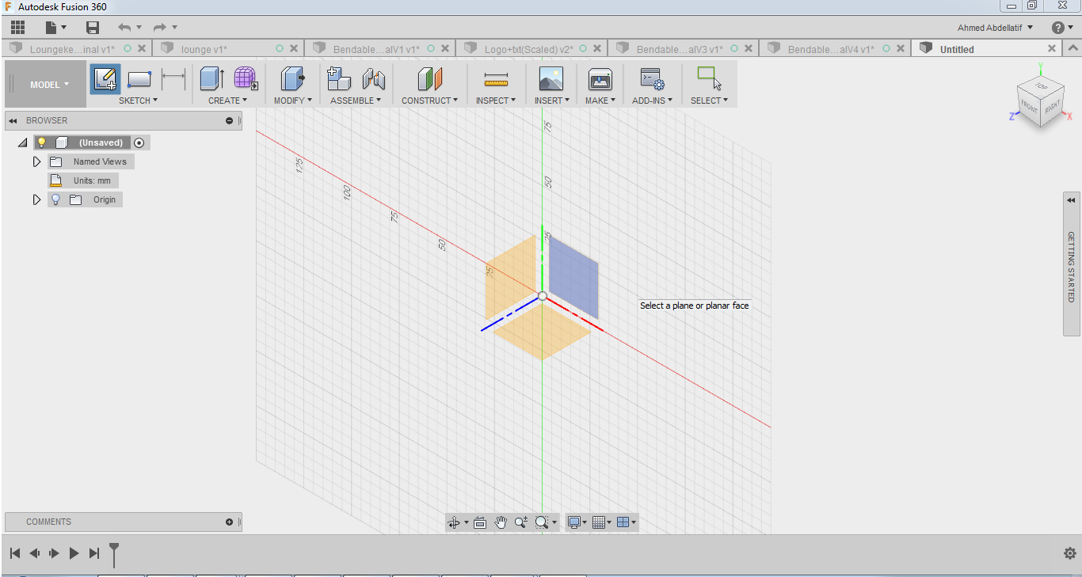Screen dimensions: 1082x577
Task: Collapse browser using double-arrow icon
Action: pos(13,121)
